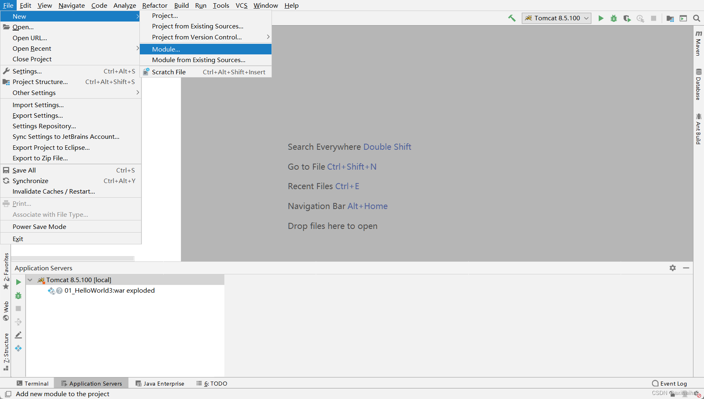Open Search Everywhere magnifier icon

point(696,18)
